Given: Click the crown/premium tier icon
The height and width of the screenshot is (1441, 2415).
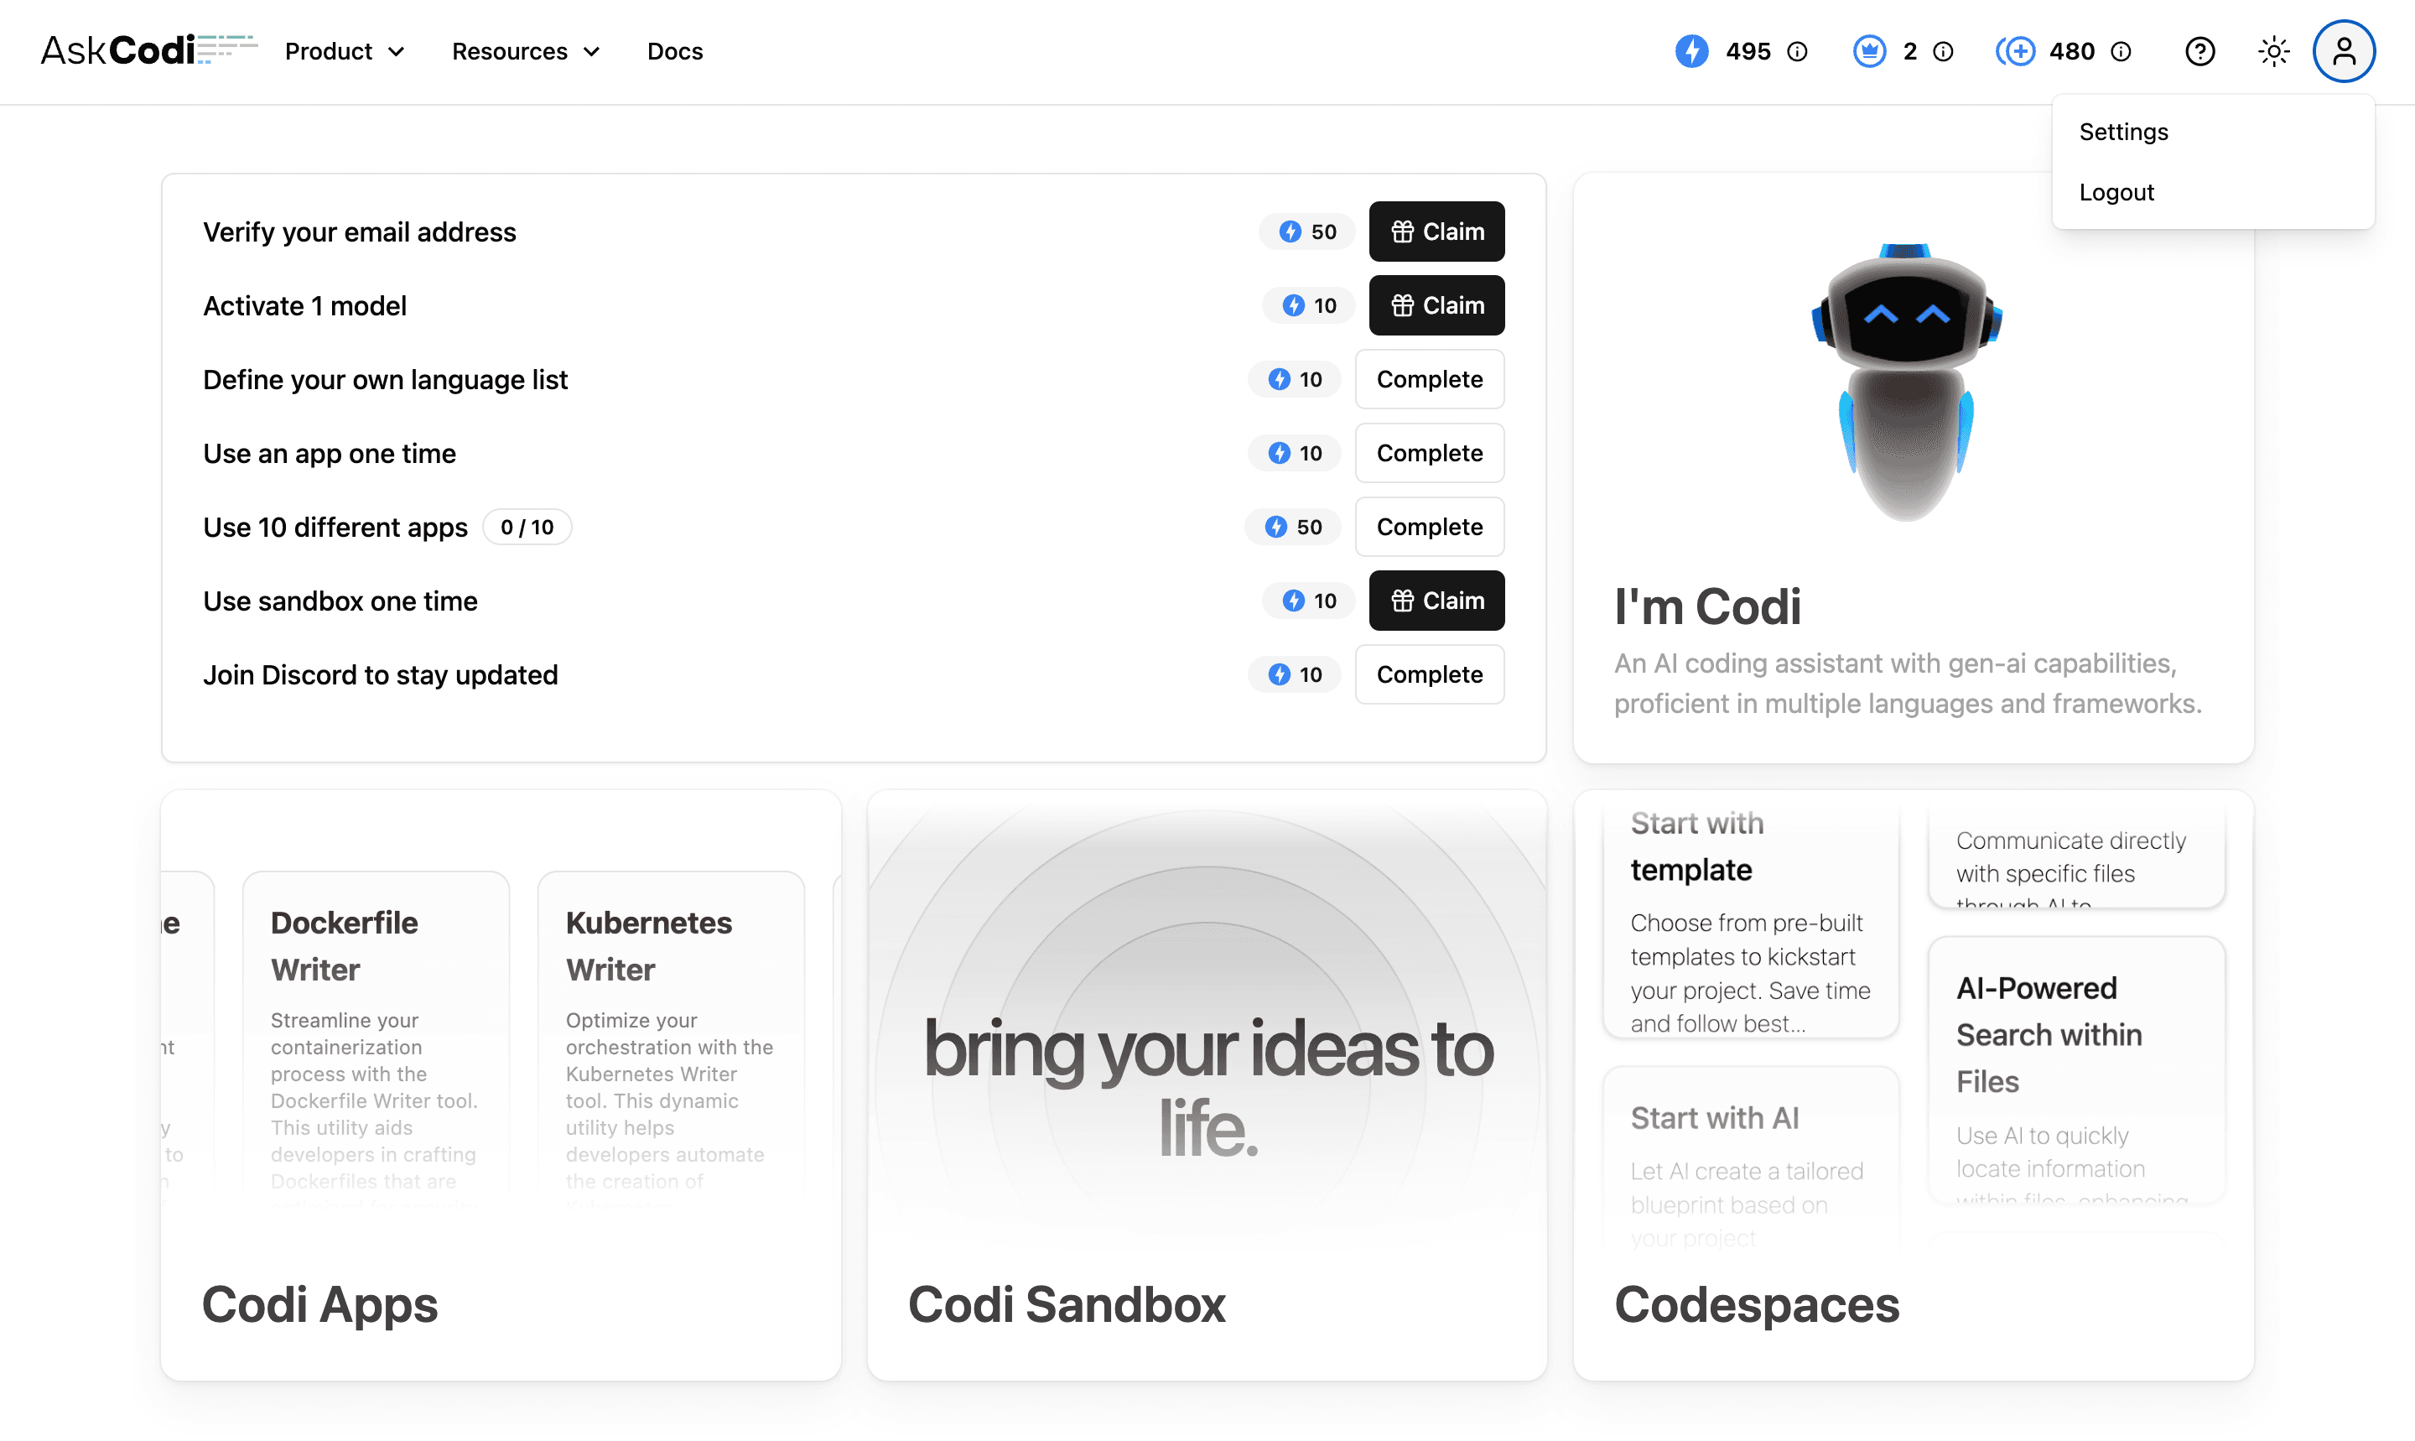Looking at the screenshot, I should pos(1870,51).
